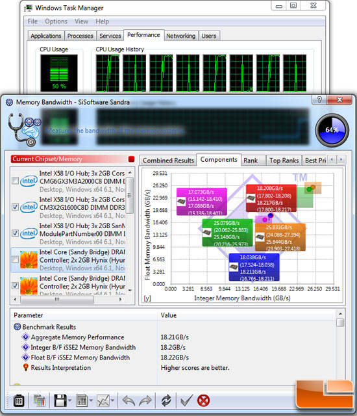Click the 64% circular progress gauge
Screen dimensions: 357x416
[332, 130]
